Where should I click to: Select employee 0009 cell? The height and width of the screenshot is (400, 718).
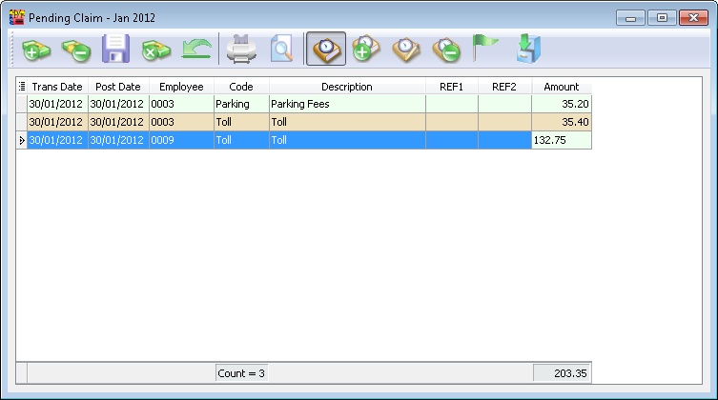[181, 140]
